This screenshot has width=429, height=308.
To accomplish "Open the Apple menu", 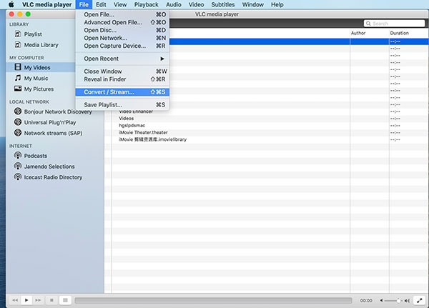I will [11, 4].
